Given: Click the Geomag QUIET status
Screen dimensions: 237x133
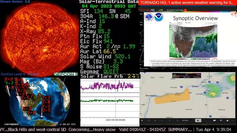Looking at the screenshot, I should [111, 71].
